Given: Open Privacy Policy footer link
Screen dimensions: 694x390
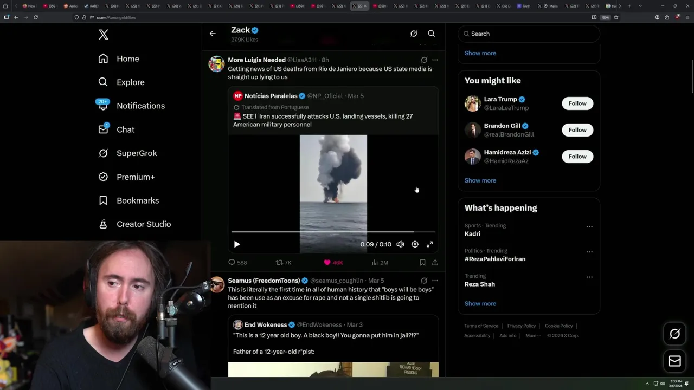Looking at the screenshot, I should tap(521, 326).
